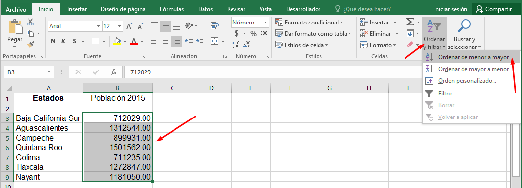Viewport: 522px width, 188px height.
Task: Click the Merge and center icon
Action: coord(215,41)
